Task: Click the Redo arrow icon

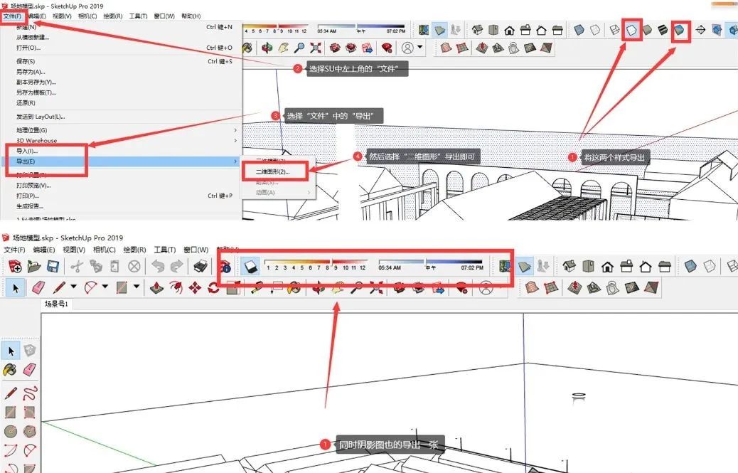Action: [176, 267]
